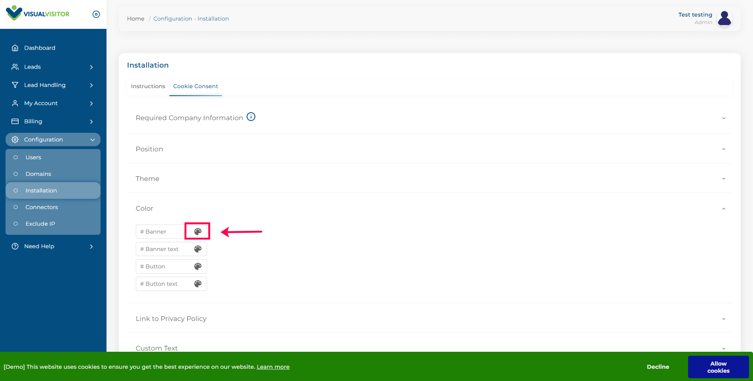This screenshot has height=381, width=753.
Task: Select the Installation submenu item
Action: coord(53,190)
